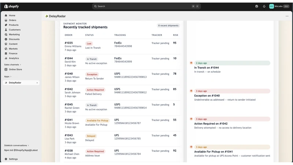Click the Markets globe icon
Viewport: 293px width, 165px height.
pos(6,49)
